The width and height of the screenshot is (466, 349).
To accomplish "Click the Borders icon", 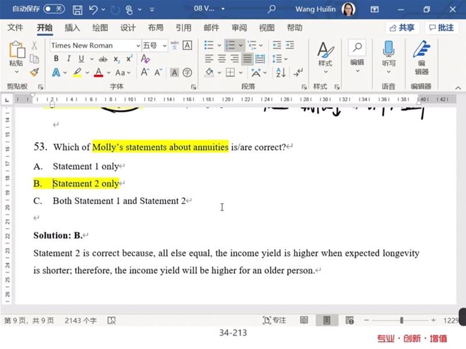I will [230, 72].
